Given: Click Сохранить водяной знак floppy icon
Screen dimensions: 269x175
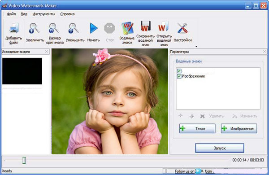Looking at the screenshot, I should click(x=145, y=26).
